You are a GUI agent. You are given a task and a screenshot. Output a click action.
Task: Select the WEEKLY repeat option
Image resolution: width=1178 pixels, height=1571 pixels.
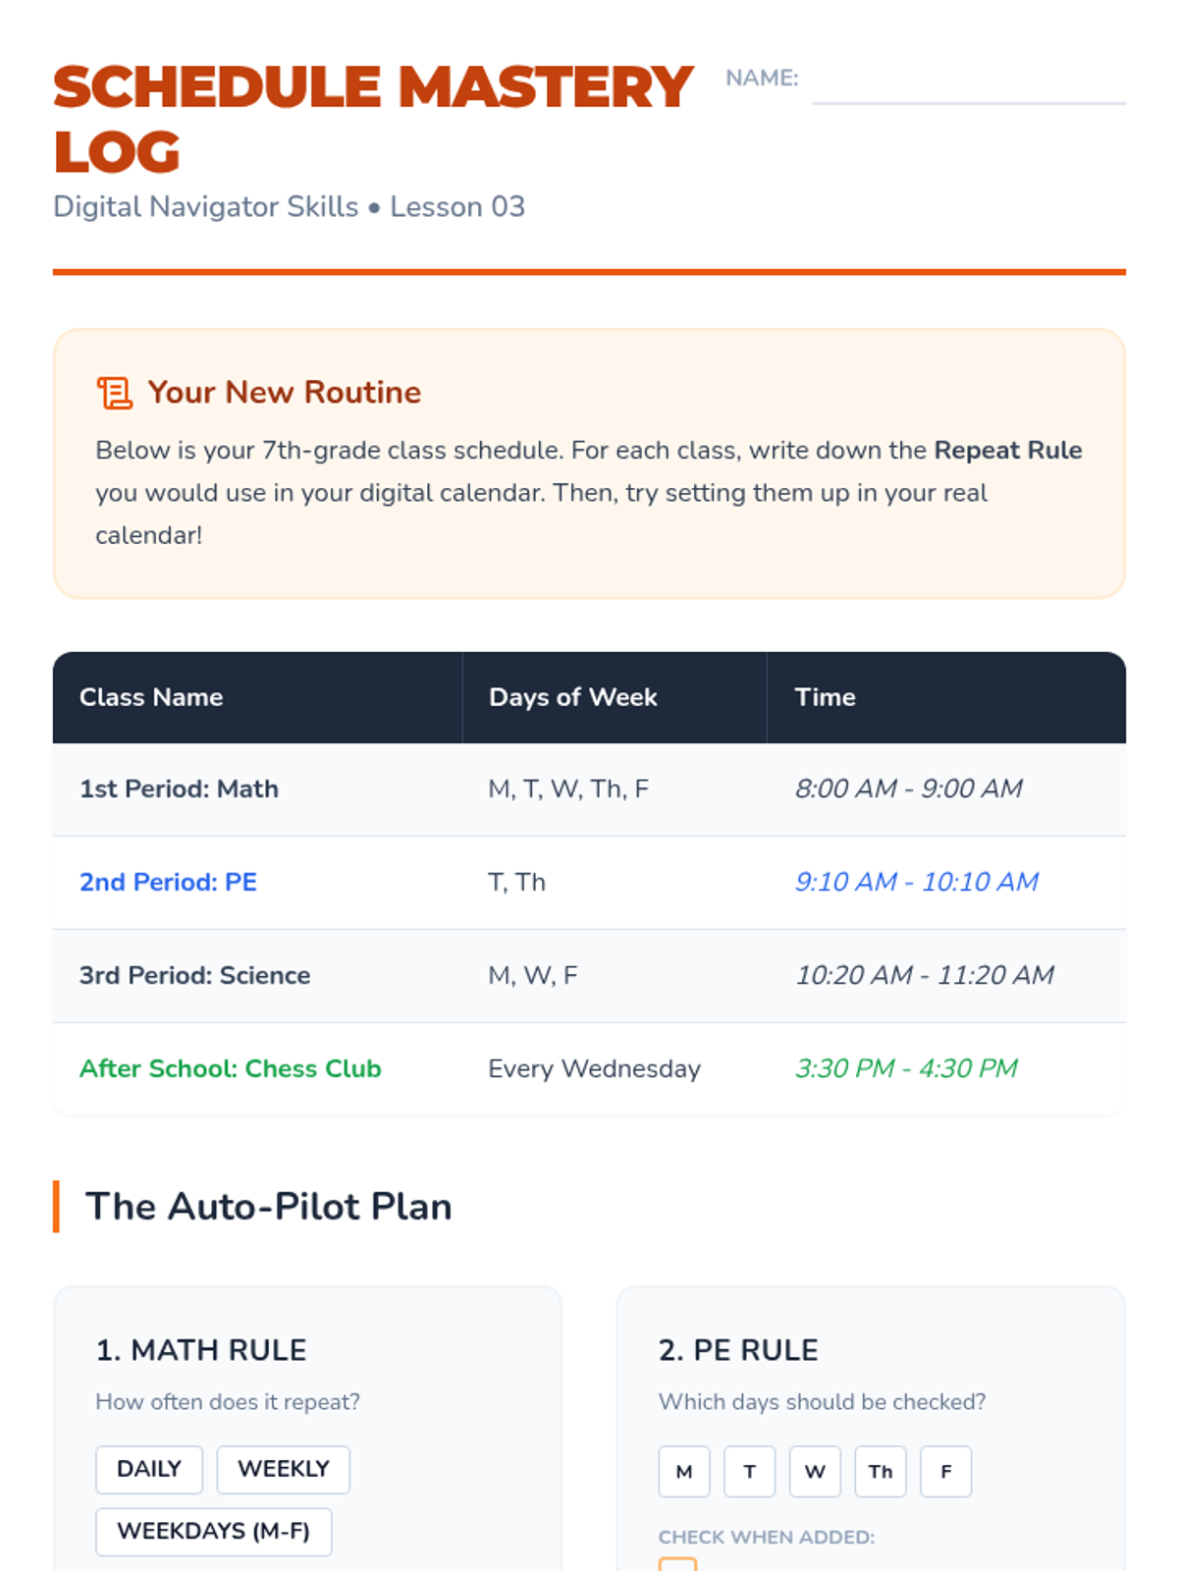[283, 1469]
